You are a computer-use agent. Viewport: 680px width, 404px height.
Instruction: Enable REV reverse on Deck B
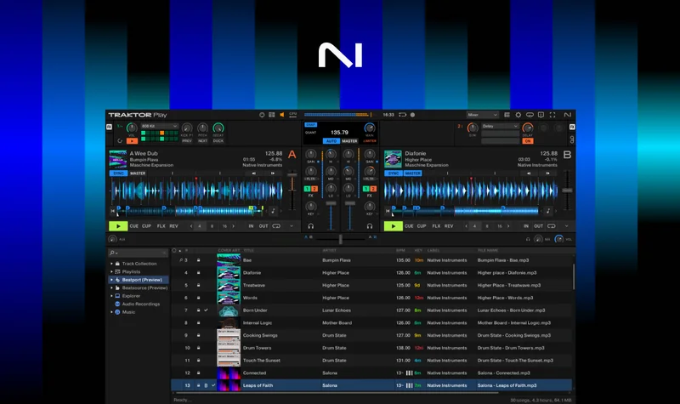449,226
